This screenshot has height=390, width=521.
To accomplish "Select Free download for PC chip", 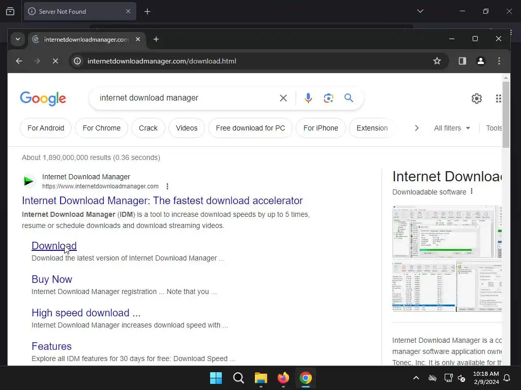I will tap(250, 128).
